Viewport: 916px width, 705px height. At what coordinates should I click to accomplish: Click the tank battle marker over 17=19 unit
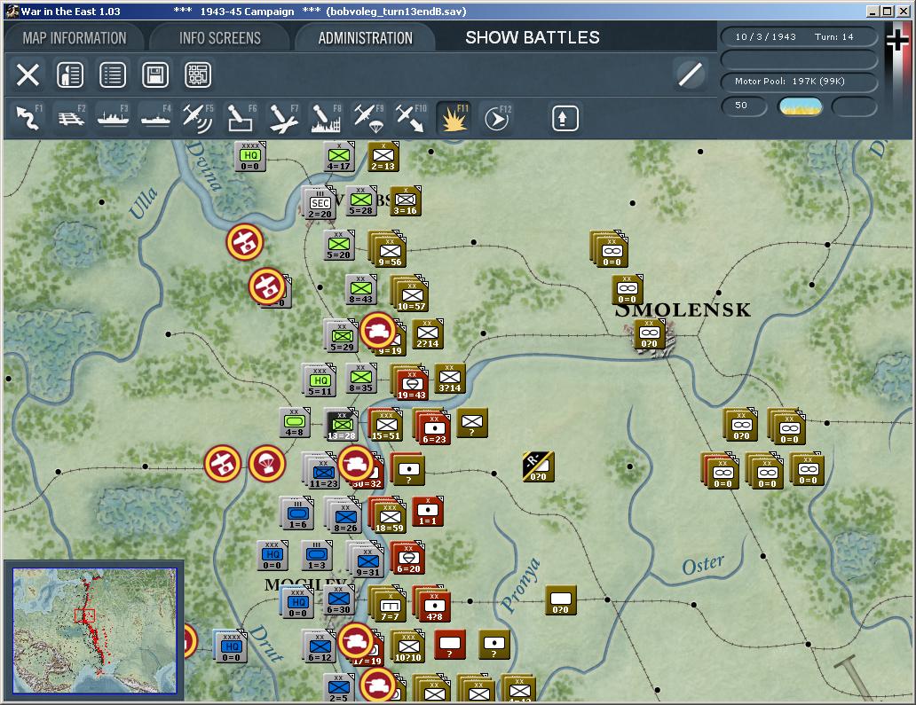(x=355, y=640)
